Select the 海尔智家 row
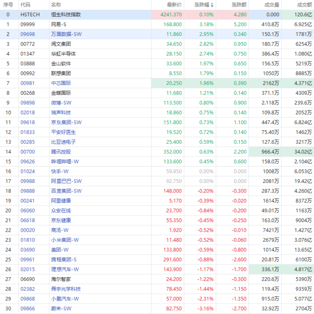The height and width of the screenshot is (314, 314). [x=157, y=279]
